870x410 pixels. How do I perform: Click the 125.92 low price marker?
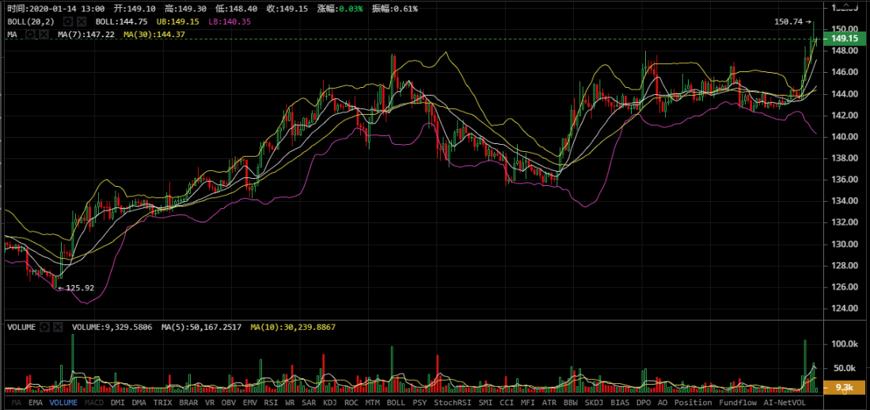(x=76, y=288)
